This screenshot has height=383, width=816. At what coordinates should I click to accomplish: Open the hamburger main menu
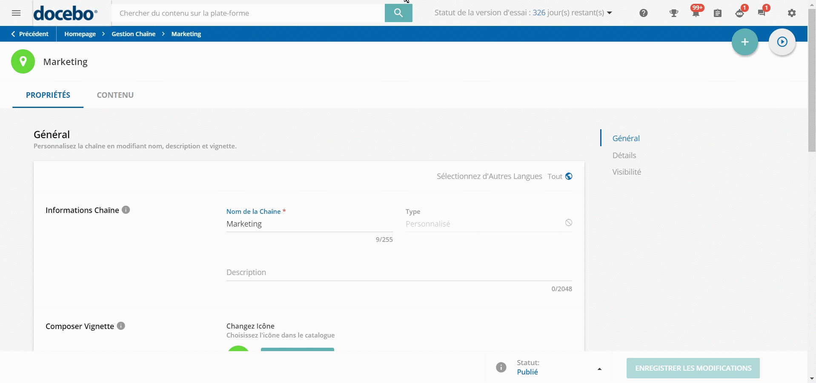click(16, 13)
